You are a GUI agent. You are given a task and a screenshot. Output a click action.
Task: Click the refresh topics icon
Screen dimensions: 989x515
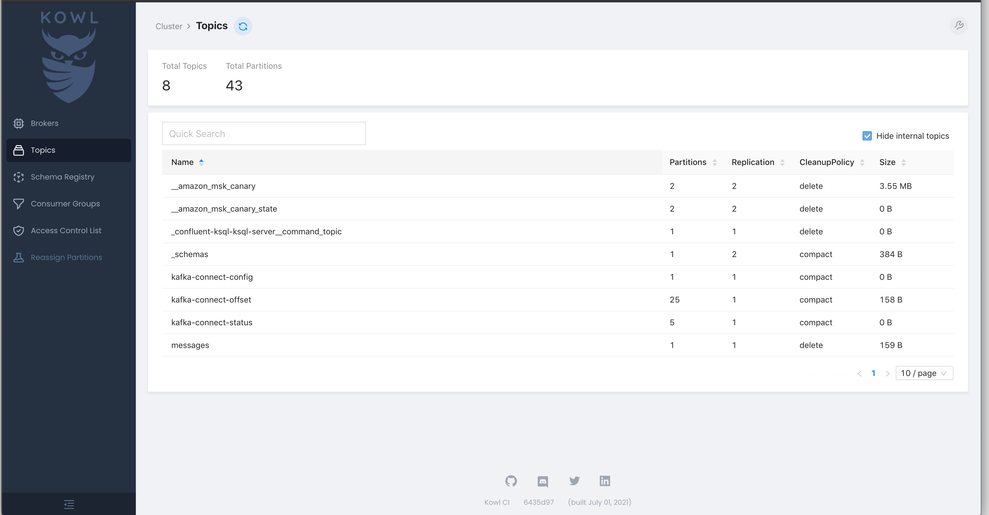(x=243, y=26)
